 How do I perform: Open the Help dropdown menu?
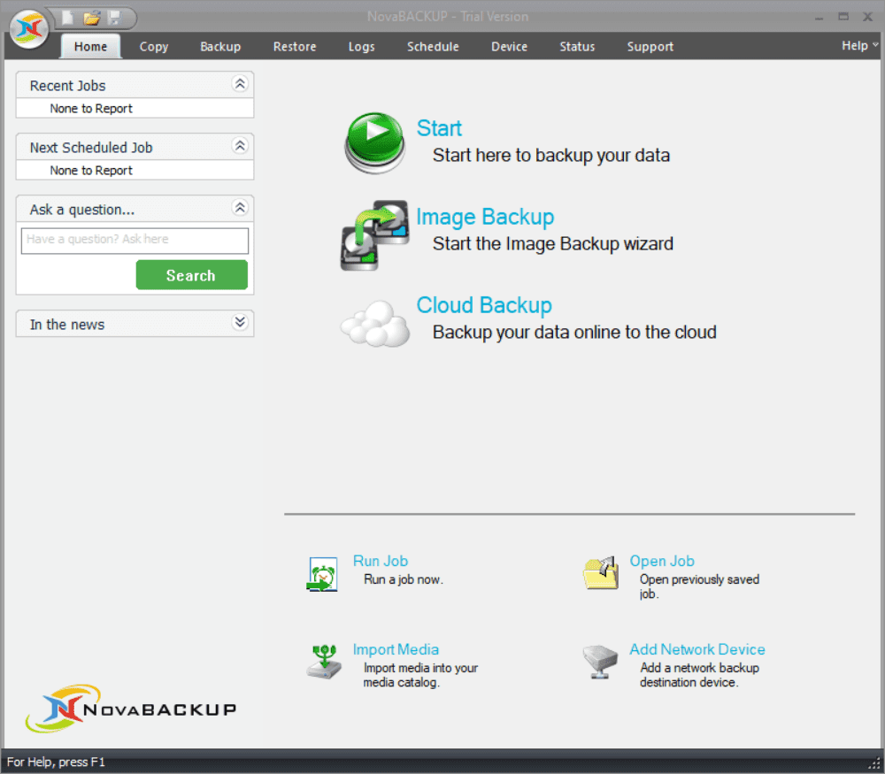pyautogui.click(x=859, y=46)
